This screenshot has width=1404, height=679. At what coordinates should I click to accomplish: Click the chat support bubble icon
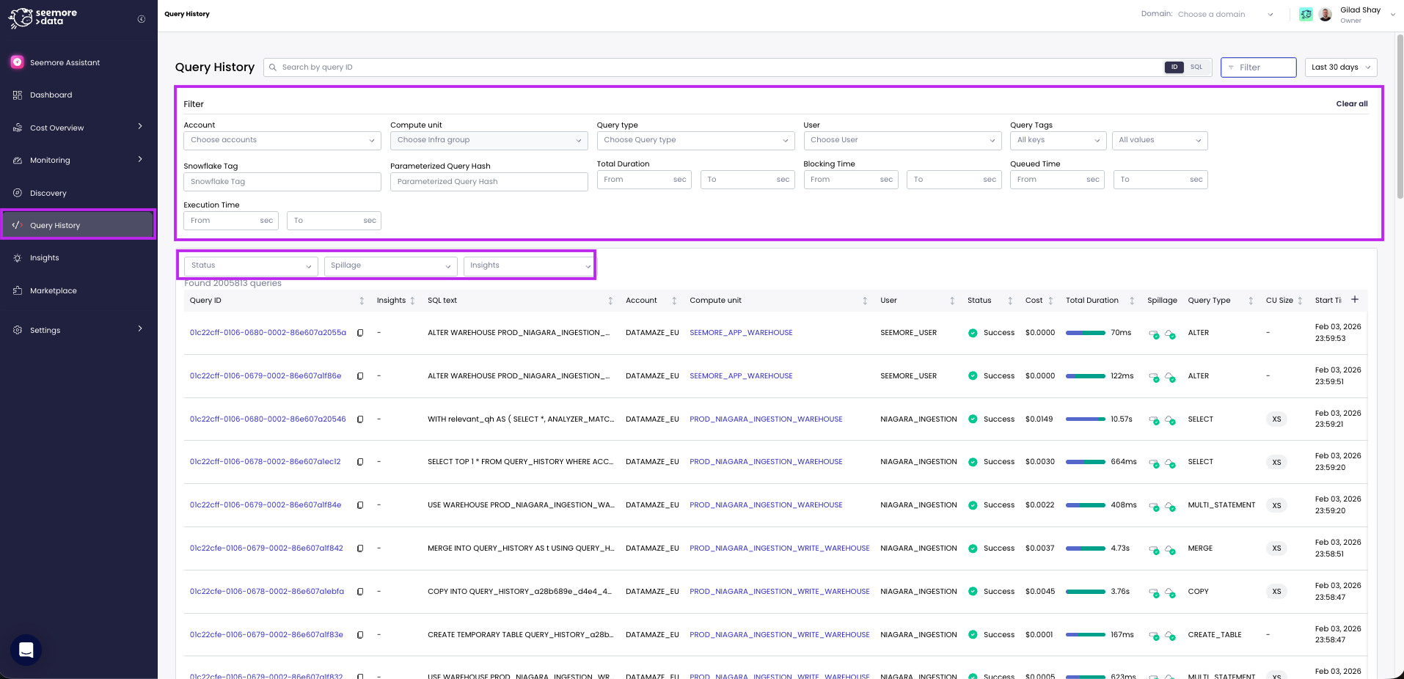26,650
